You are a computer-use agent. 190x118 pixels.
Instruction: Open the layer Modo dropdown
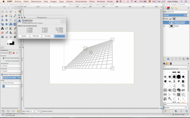click(x=178, y=12)
